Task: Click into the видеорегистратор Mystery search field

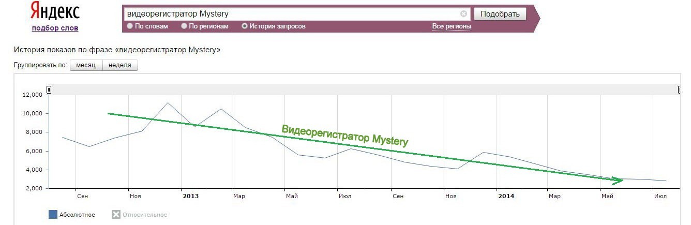Action: pos(292,14)
